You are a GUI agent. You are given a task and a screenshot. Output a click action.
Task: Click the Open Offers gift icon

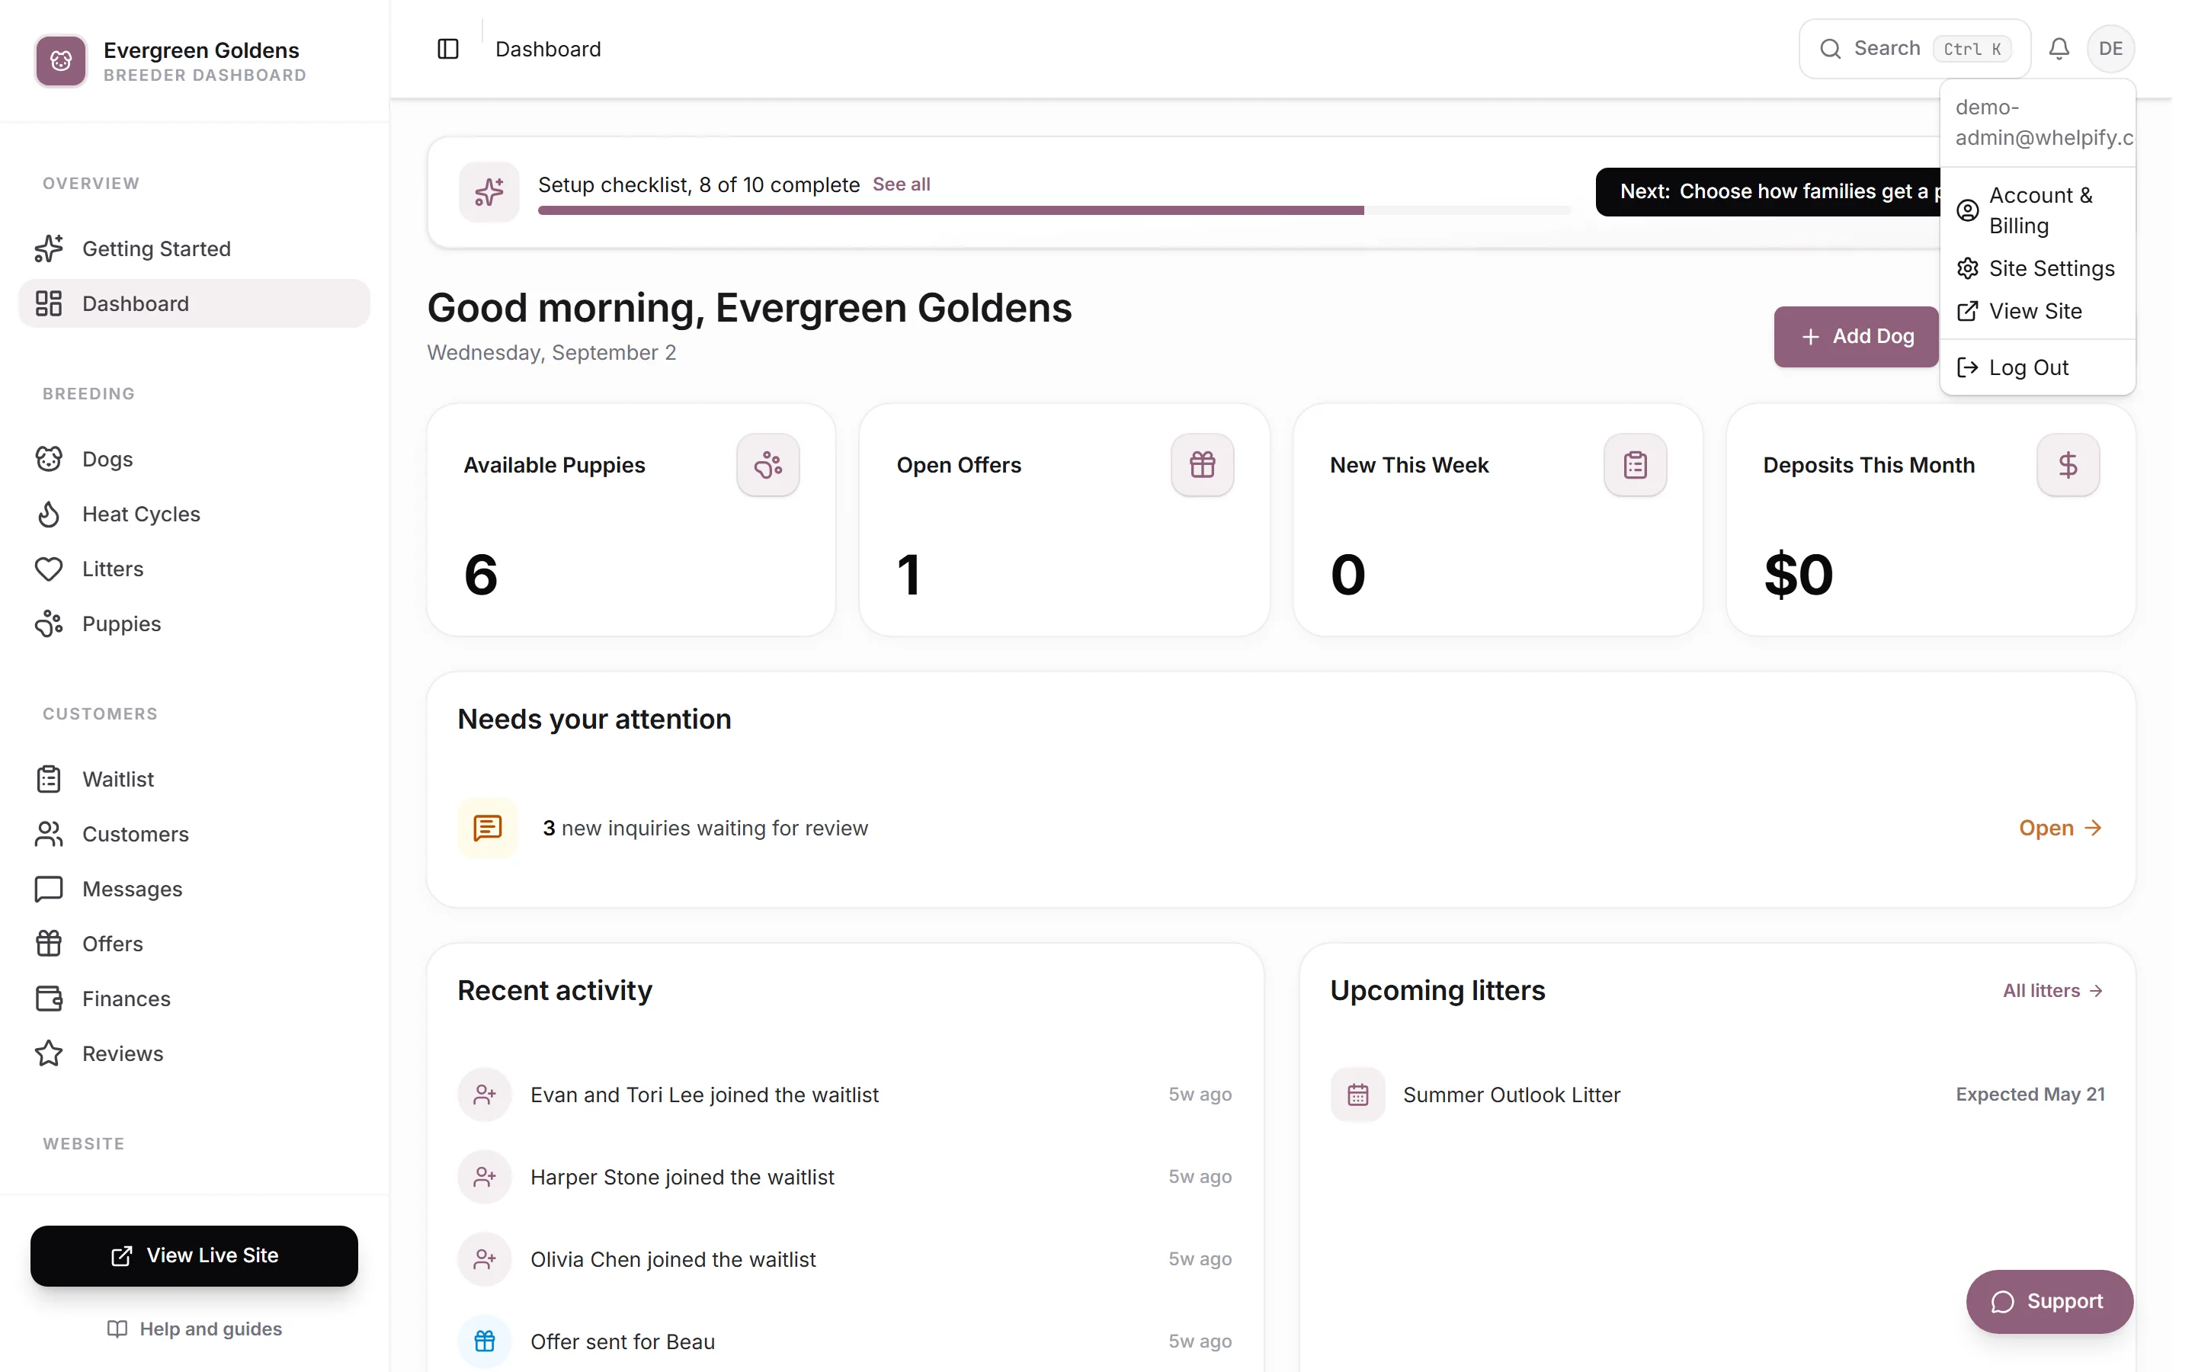[1203, 465]
